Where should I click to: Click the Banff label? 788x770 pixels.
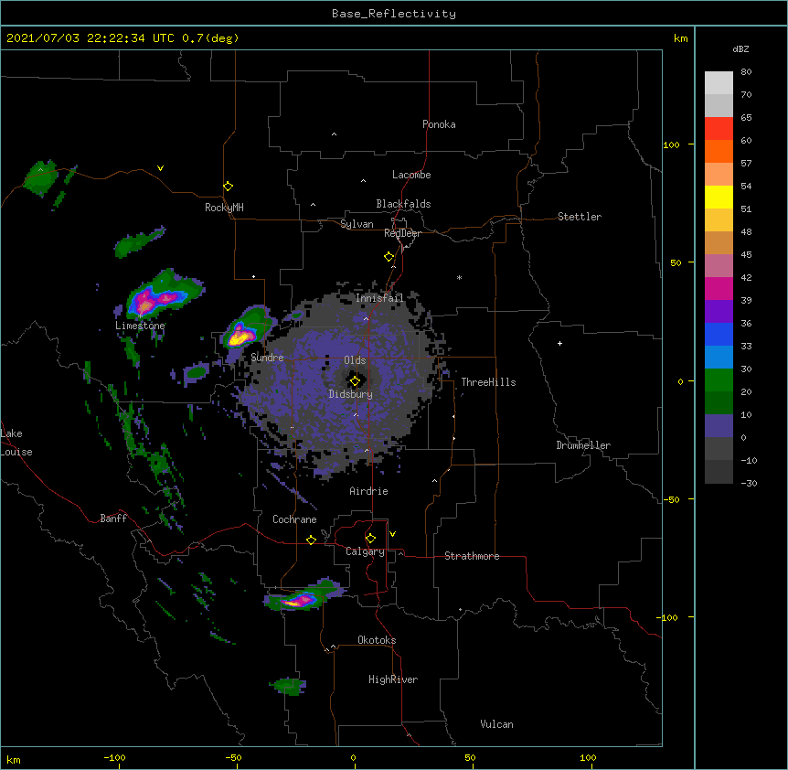[113, 519]
